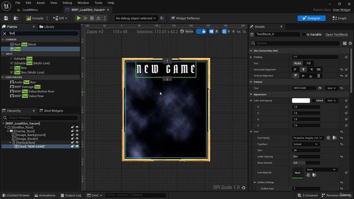Toggle the designer layout lock switch
354x199 pixels.
(x=201, y=32)
